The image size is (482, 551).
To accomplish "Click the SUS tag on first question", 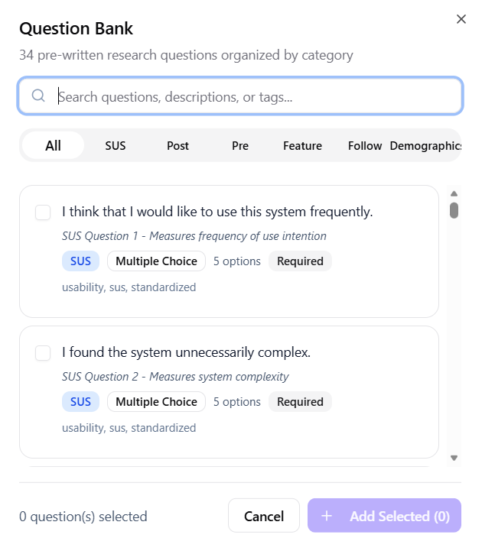I will [x=80, y=261].
